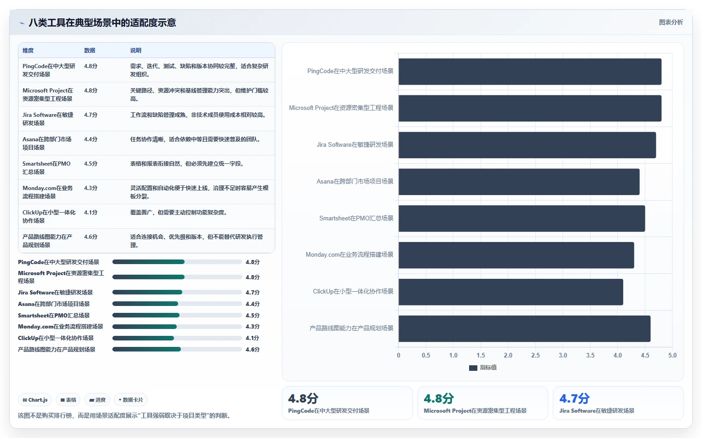Click the 图表分析 label in the header
This screenshot has height=438, width=702.
(671, 22)
